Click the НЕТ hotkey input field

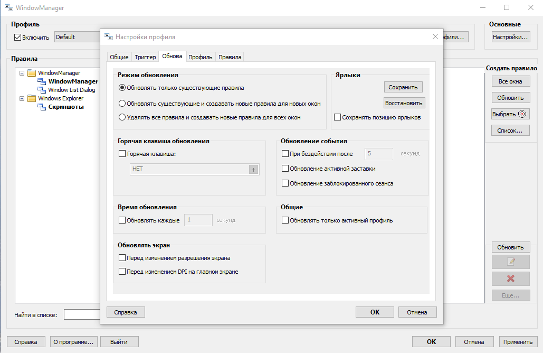(x=195, y=170)
